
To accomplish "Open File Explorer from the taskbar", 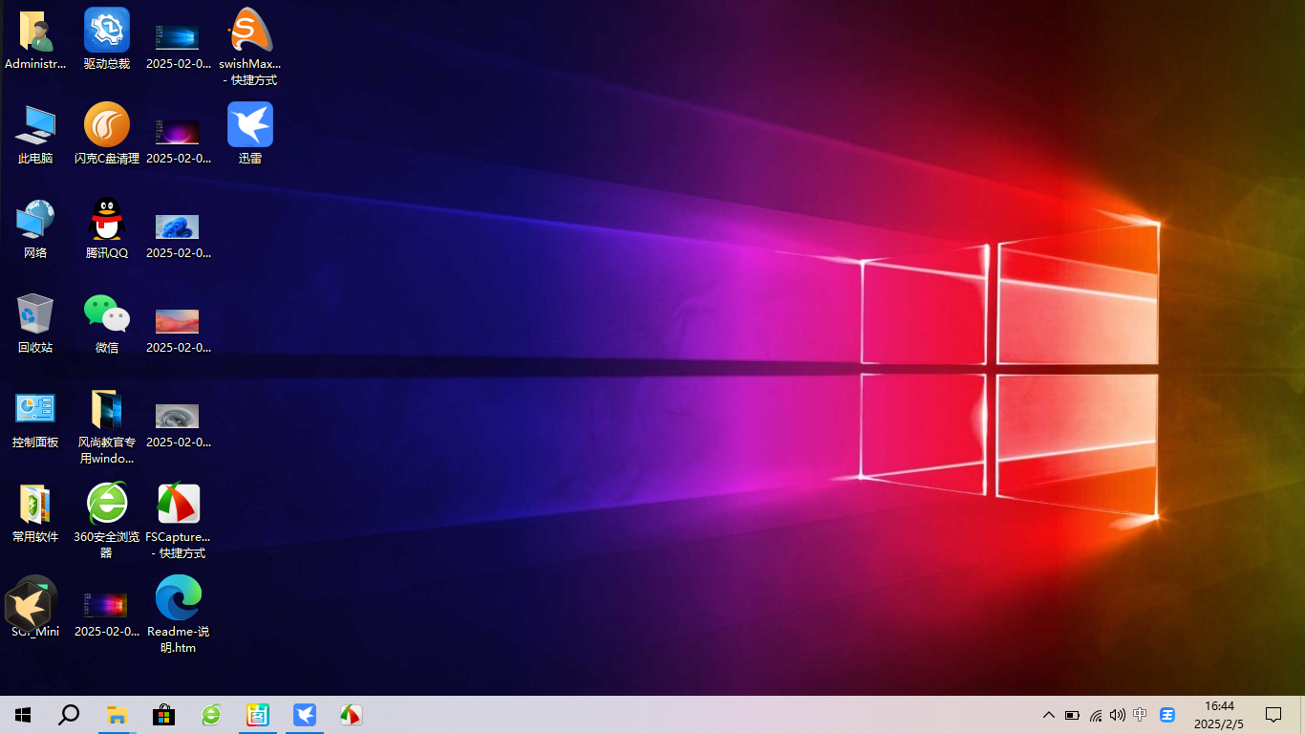I will [117, 715].
